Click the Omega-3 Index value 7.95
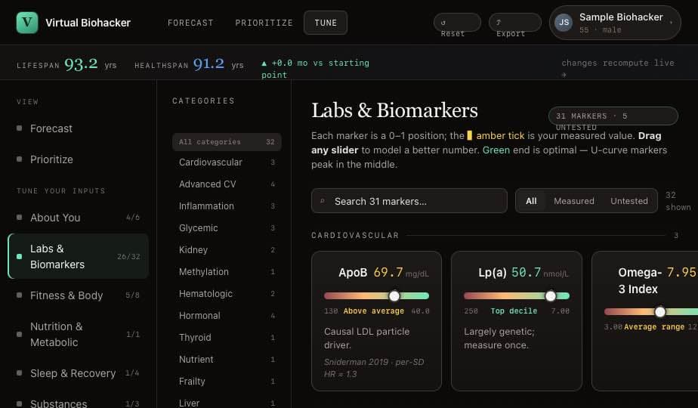This screenshot has width=698, height=408. [x=681, y=272]
